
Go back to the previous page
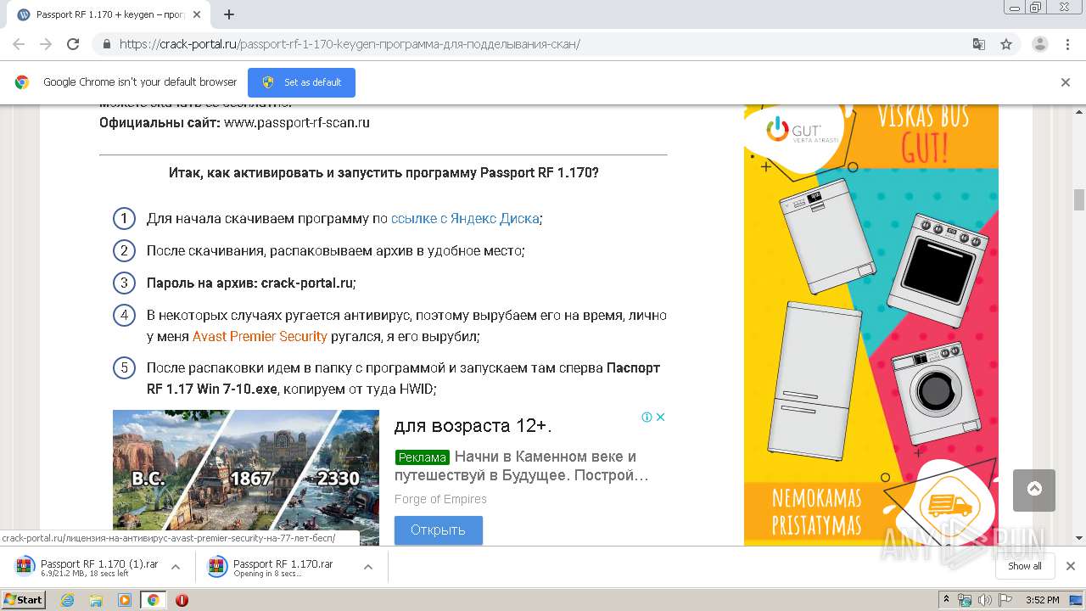pos(19,44)
